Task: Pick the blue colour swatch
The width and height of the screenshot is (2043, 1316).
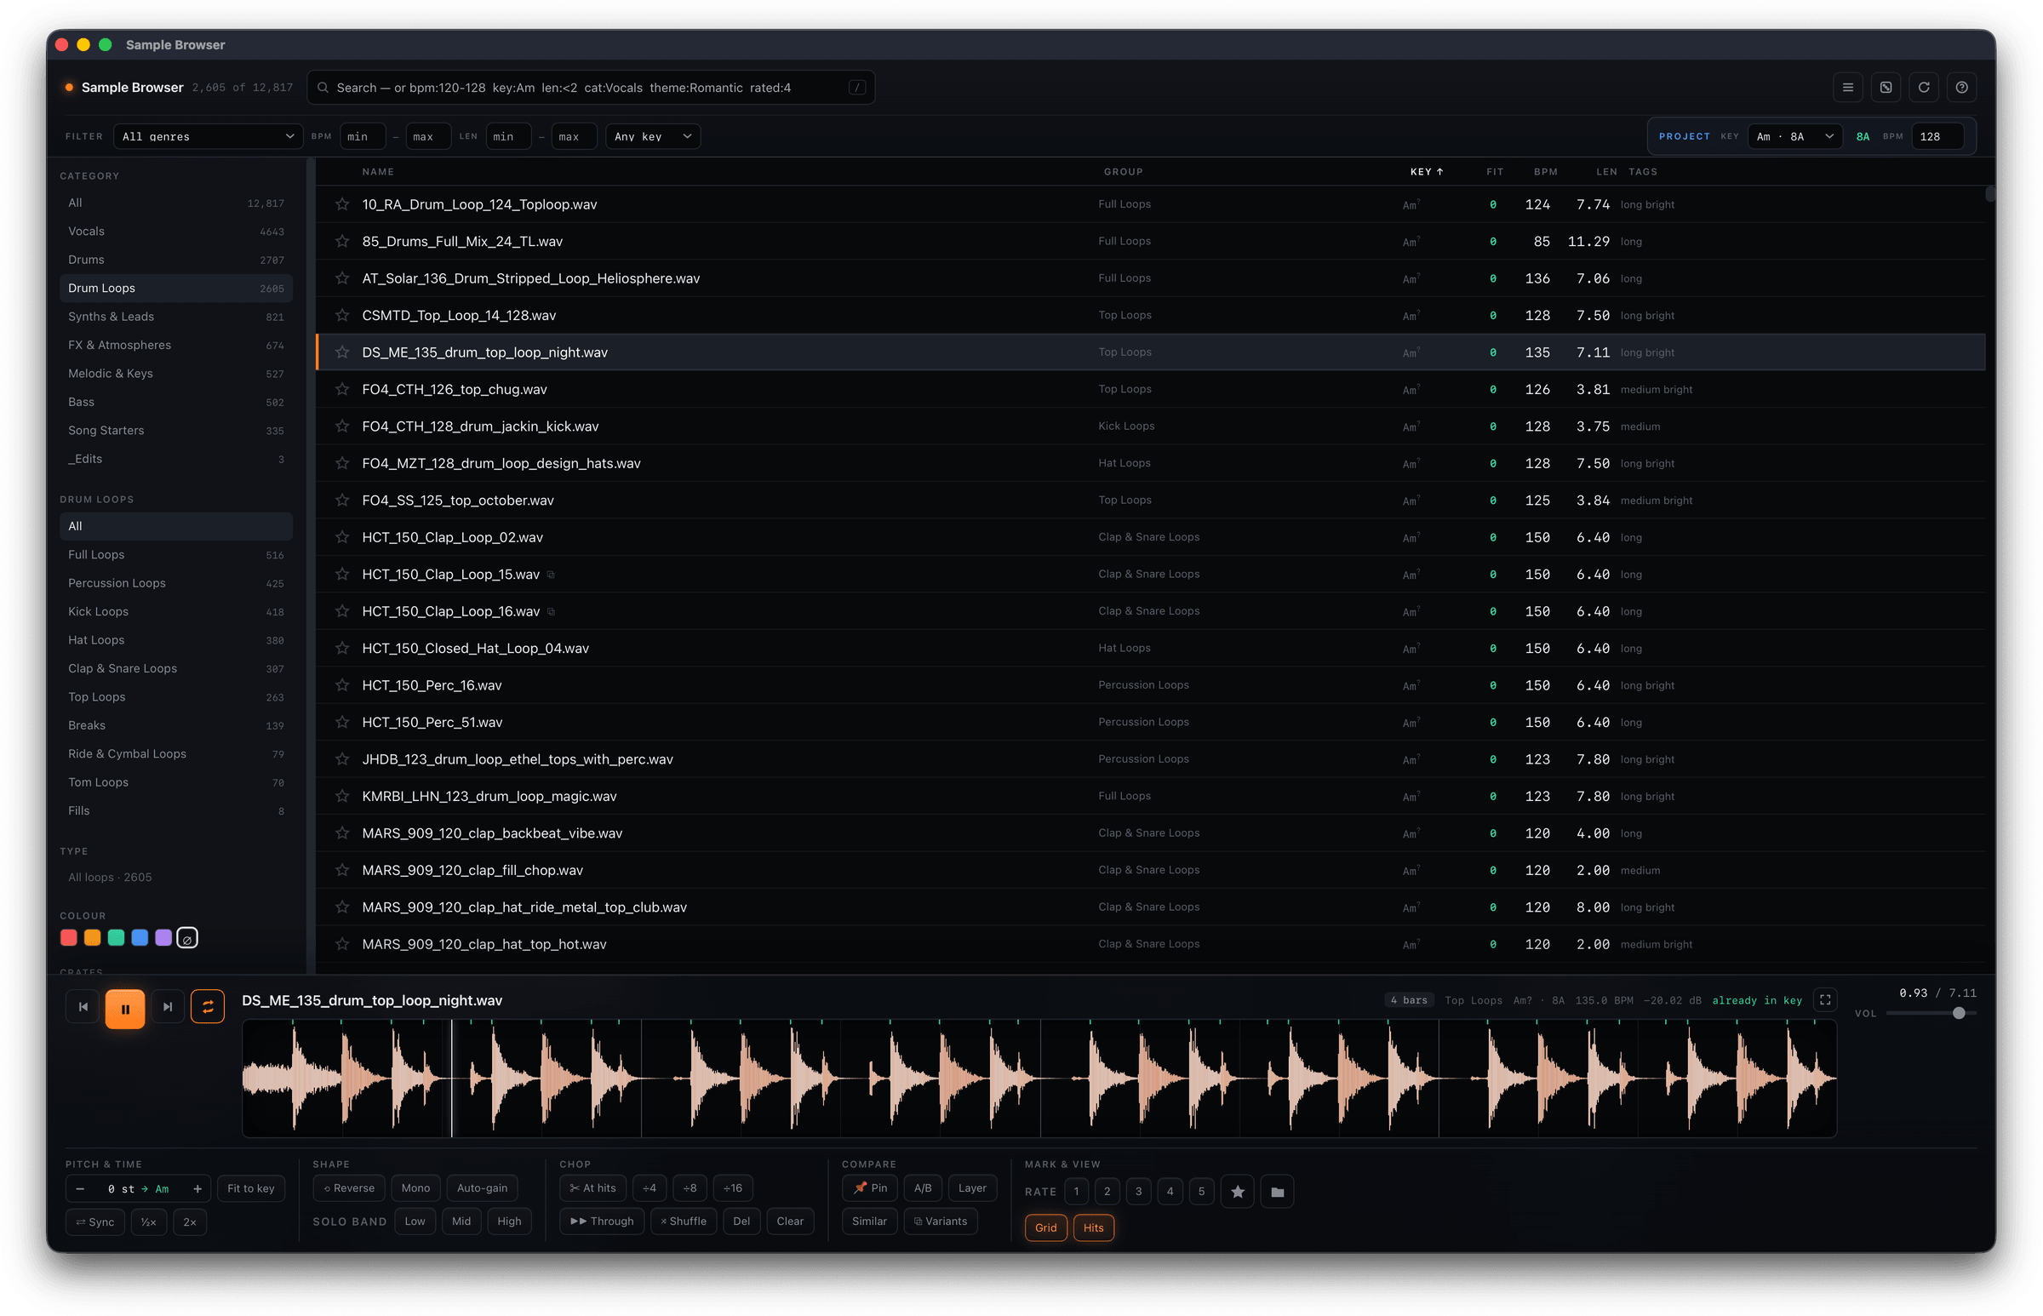Action: click(x=140, y=938)
